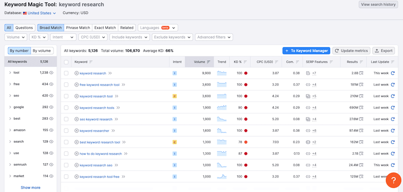Switch to Related tab
This screenshot has height=192, width=403.
pos(127,28)
